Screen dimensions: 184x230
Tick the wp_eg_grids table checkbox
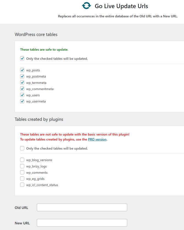pyautogui.click(x=22, y=179)
